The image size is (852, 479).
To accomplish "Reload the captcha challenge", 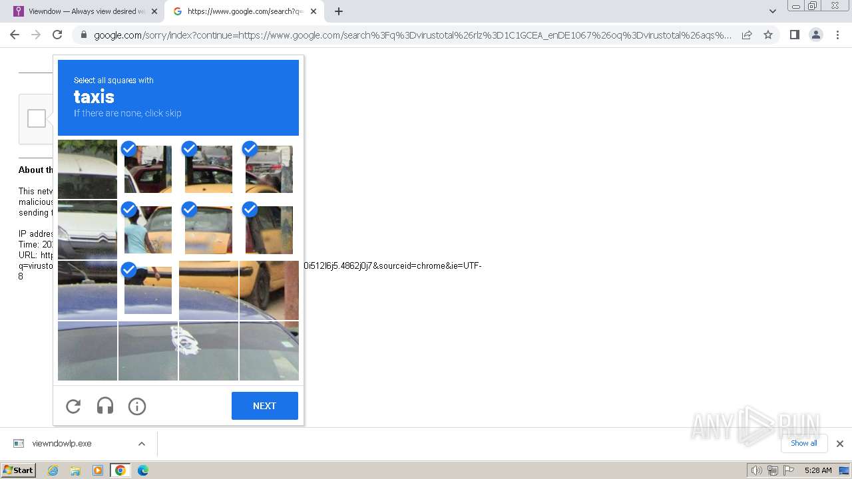I will (73, 406).
